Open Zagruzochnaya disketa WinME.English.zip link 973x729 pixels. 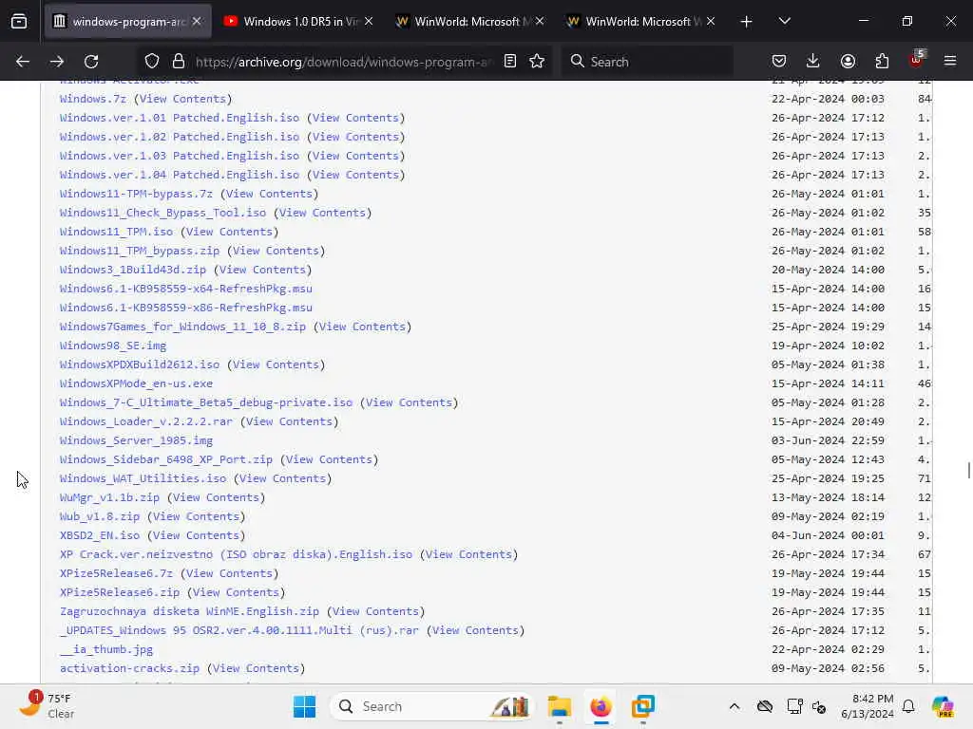tap(189, 611)
